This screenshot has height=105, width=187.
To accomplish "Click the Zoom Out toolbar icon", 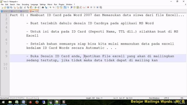I will pyautogui.click(x=53, y=7).
